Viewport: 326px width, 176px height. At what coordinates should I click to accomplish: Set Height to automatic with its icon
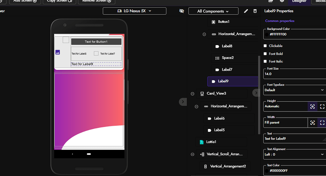pyautogui.click(x=313, y=106)
